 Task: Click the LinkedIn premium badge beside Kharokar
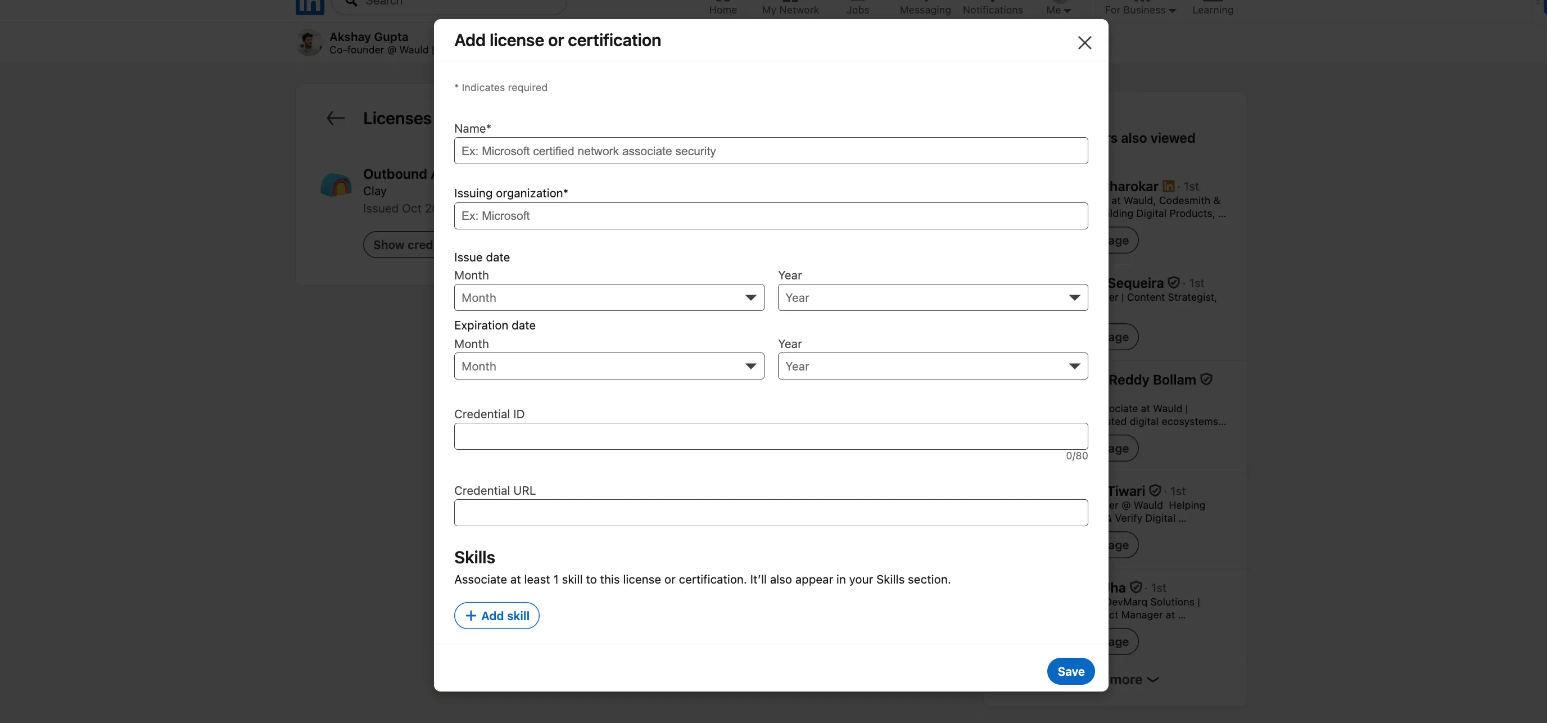(x=1168, y=186)
